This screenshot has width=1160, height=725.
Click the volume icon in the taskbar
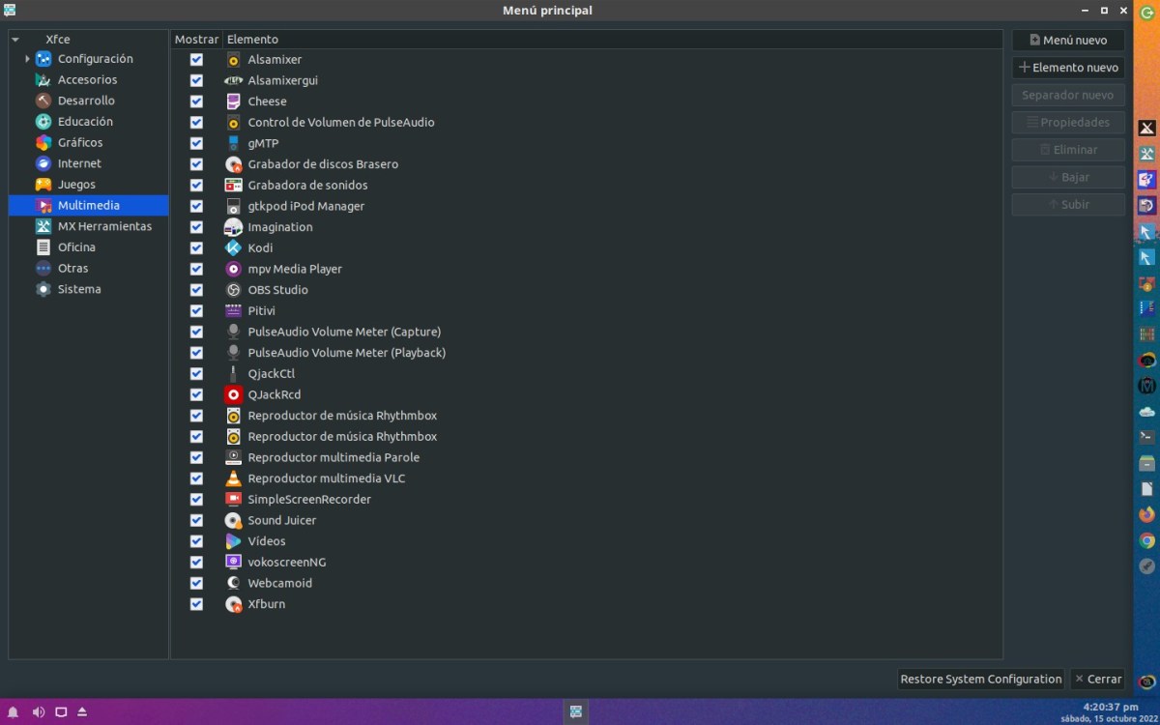39,712
